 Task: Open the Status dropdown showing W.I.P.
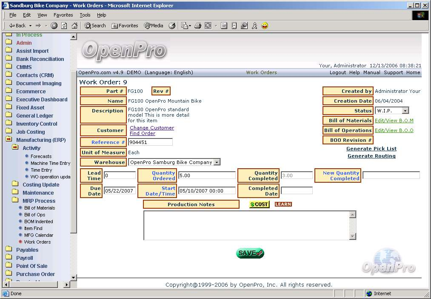(405, 111)
